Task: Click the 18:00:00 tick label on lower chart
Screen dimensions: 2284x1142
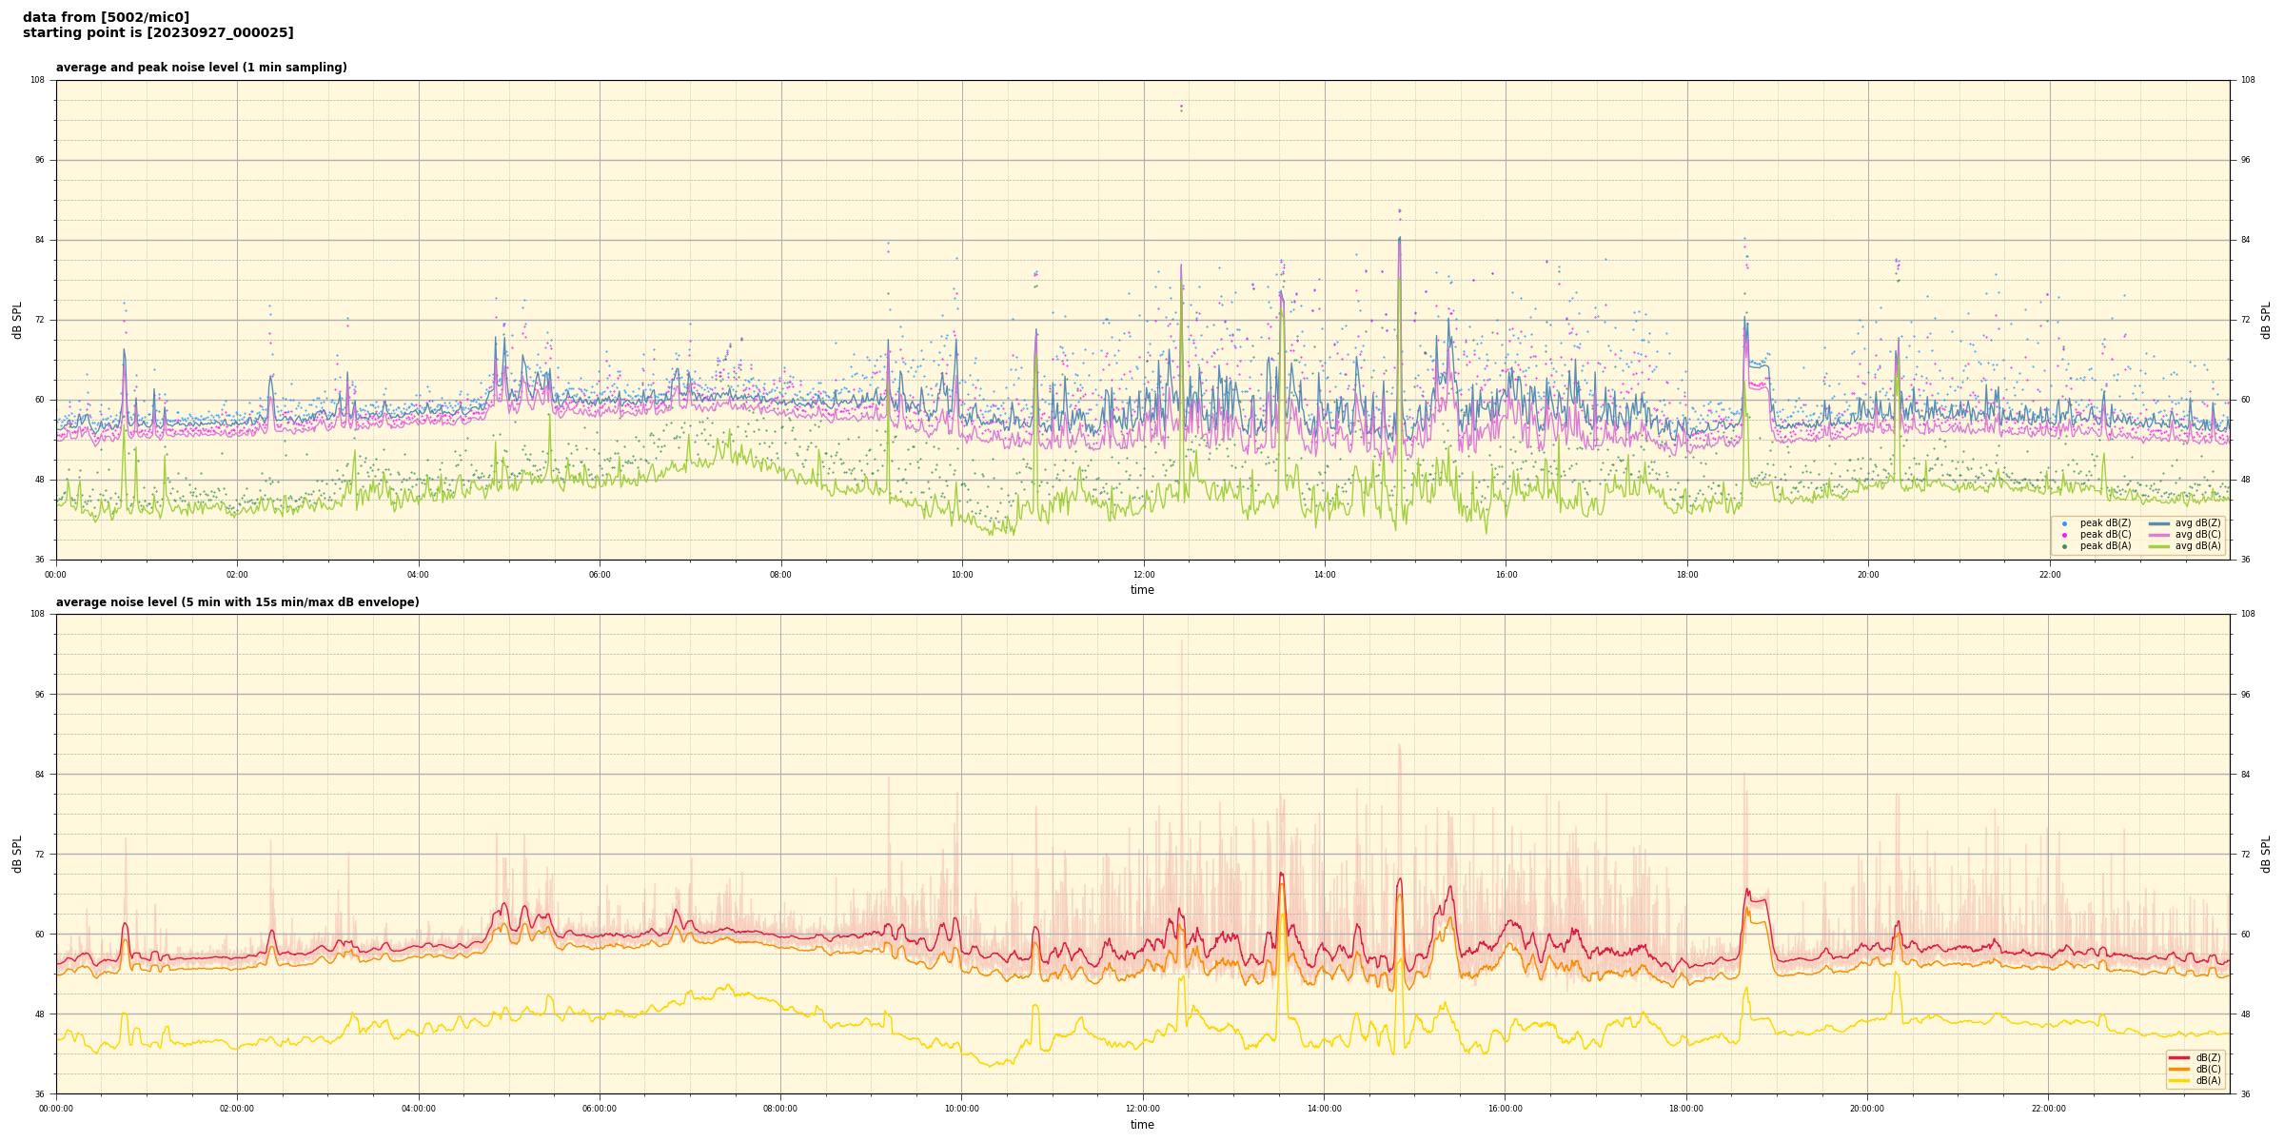Action: 1686,1109
